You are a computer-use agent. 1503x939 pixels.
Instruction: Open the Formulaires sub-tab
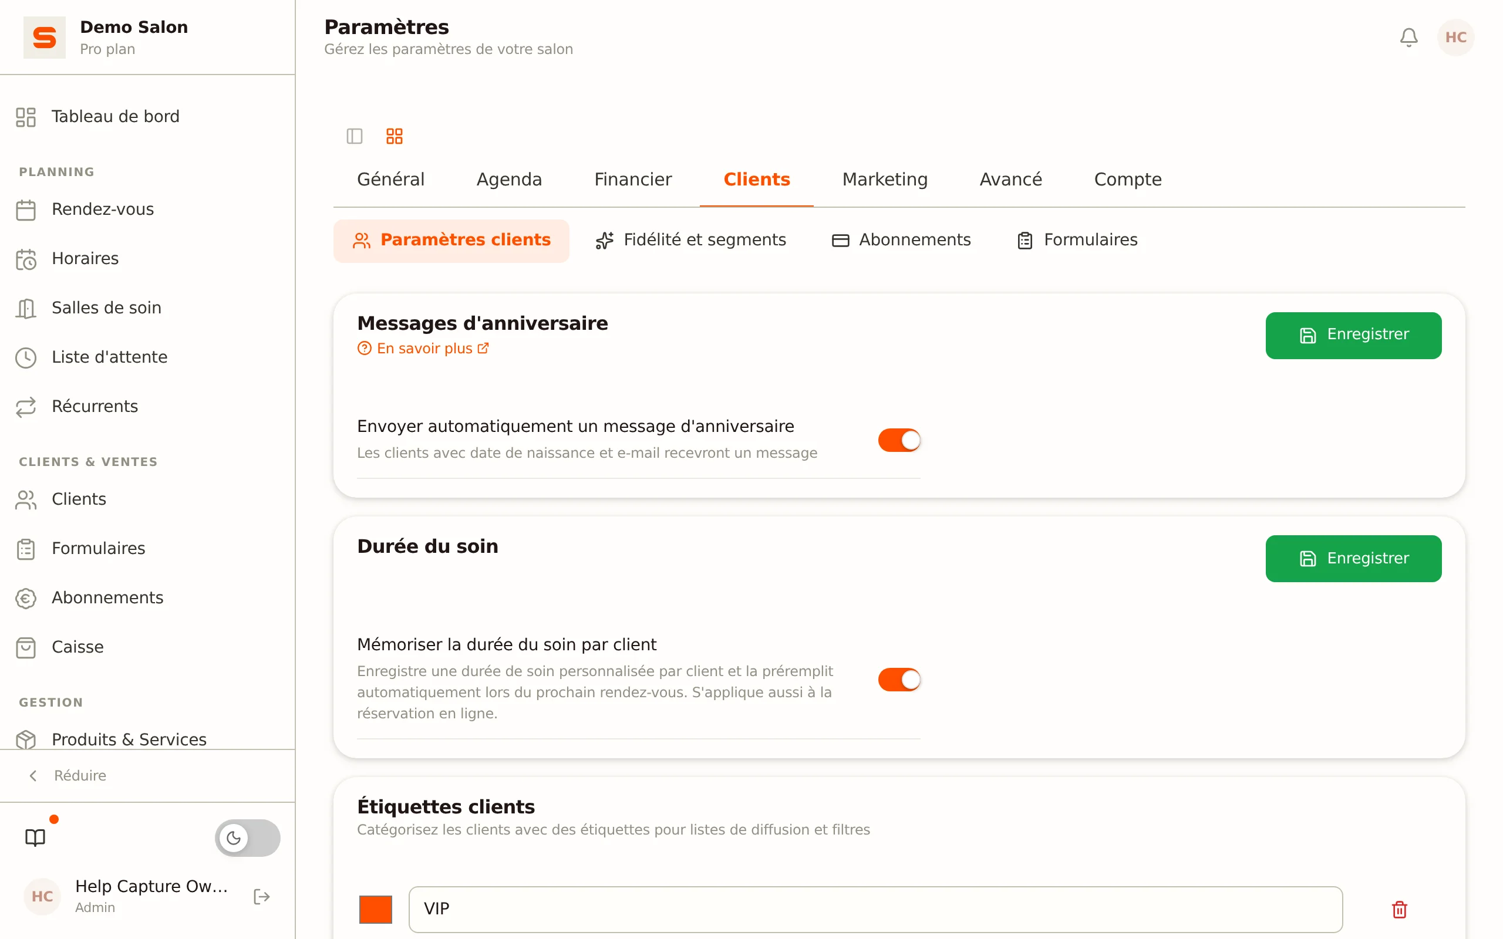1077,241
